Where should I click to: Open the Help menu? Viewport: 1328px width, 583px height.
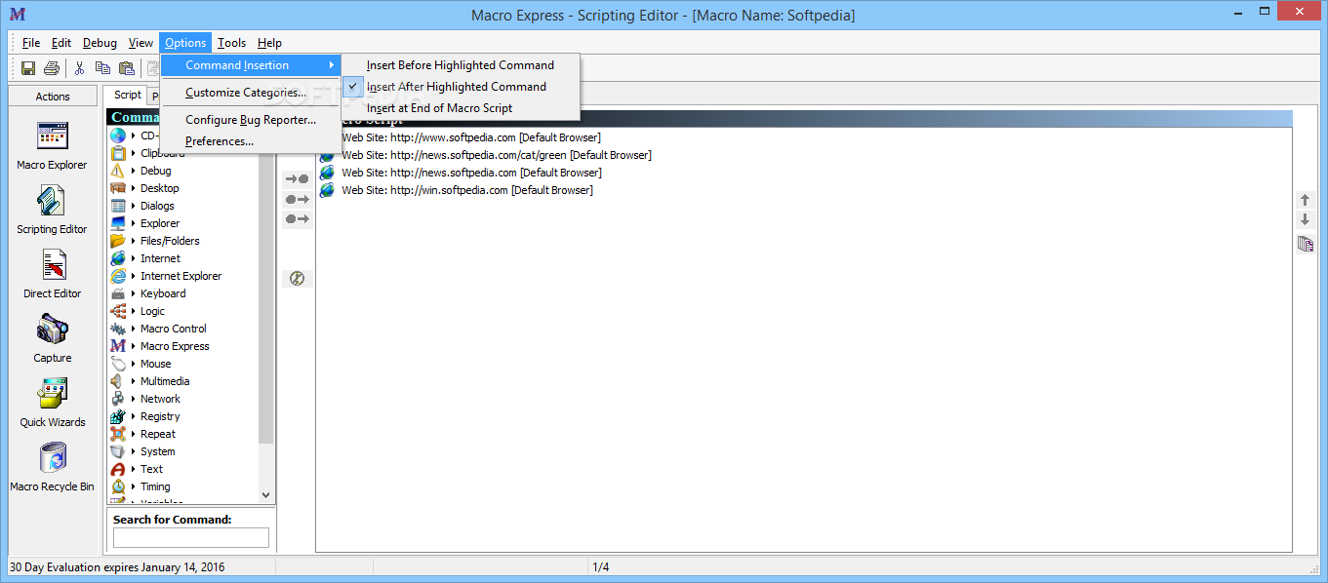[269, 43]
